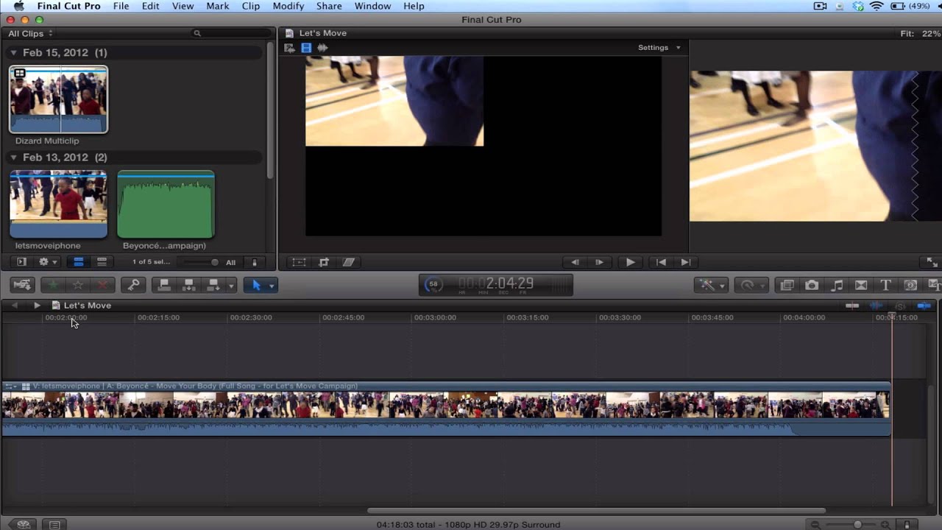Enter full screen playback

932,262
